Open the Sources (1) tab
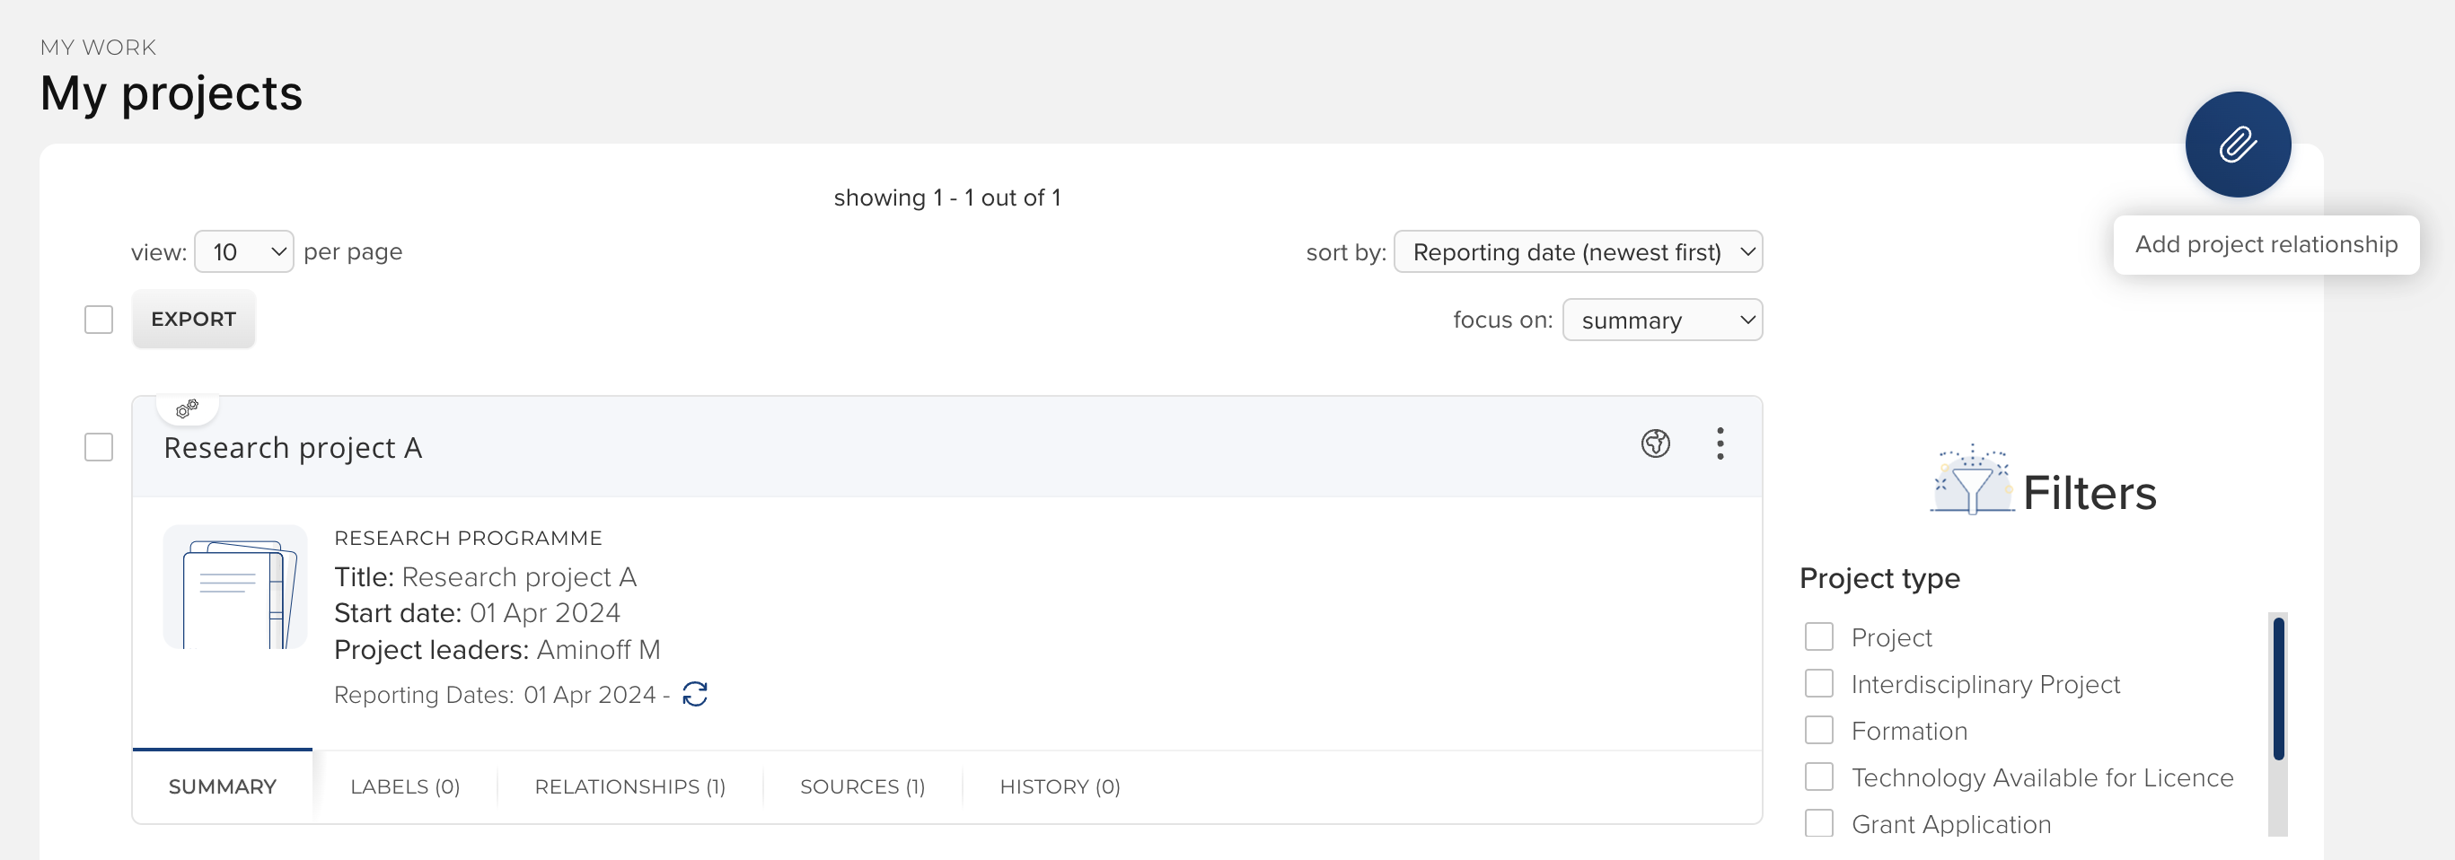The height and width of the screenshot is (860, 2455). click(x=861, y=786)
